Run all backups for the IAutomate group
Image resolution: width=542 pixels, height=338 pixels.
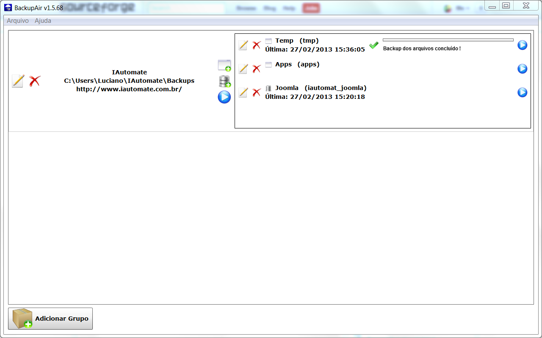click(x=224, y=97)
